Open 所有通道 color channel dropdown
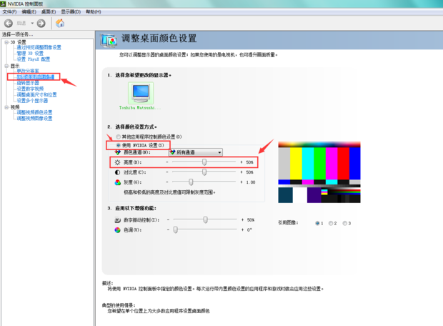 tap(196, 152)
